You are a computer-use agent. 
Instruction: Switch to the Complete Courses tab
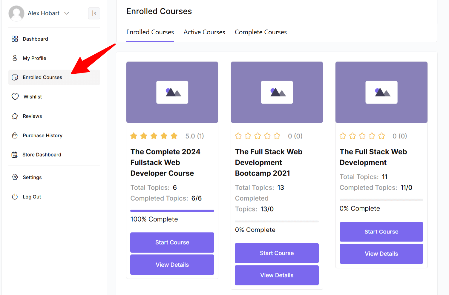coord(260,32)
